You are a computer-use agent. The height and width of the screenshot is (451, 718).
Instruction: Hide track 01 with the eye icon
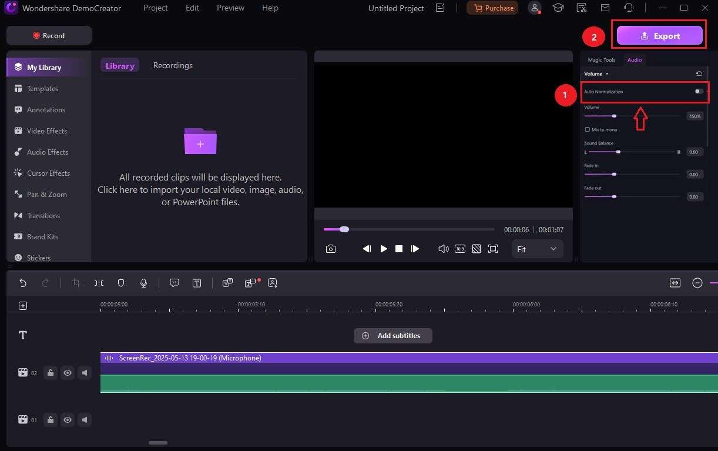68,419
